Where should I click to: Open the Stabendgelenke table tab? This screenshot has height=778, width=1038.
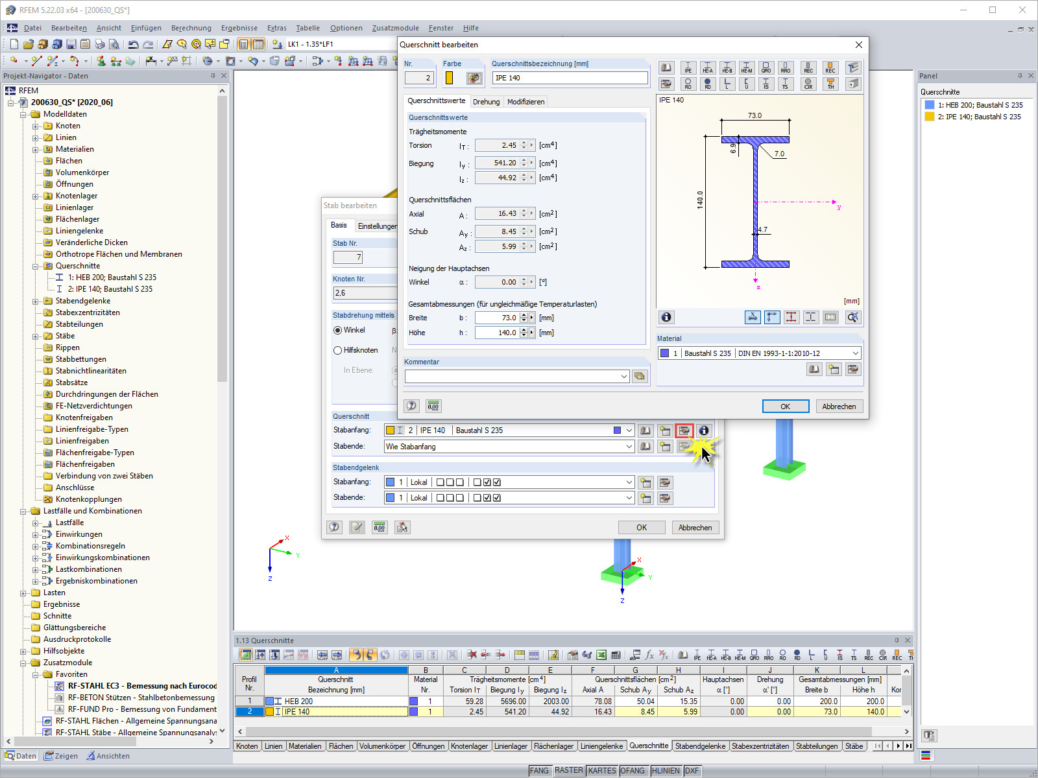701,746
